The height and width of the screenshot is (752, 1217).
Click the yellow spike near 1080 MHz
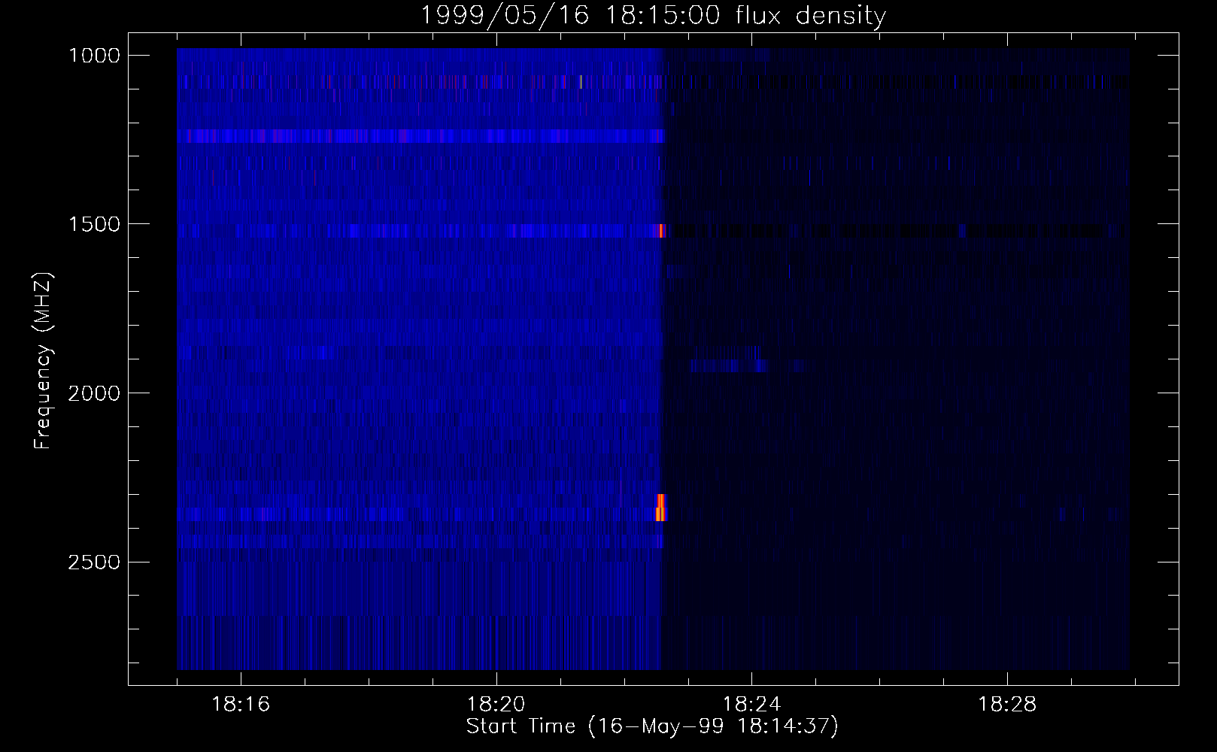click(581, 82)
